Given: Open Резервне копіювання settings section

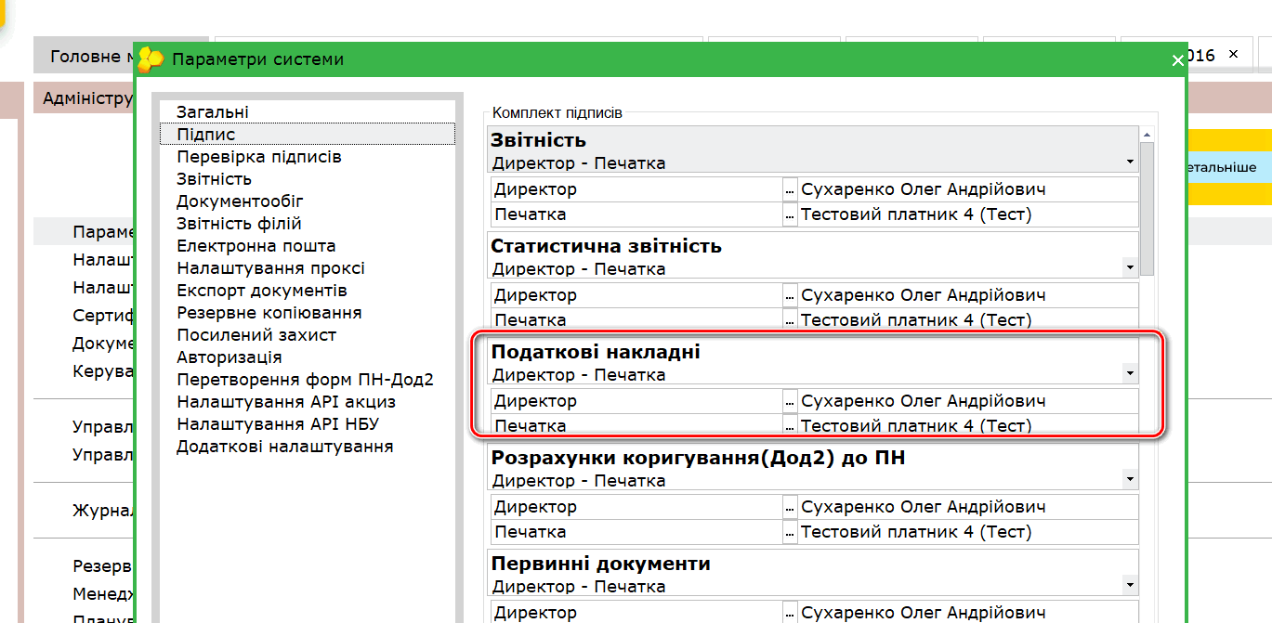Looking at the screenshot, I should [269, 313].
